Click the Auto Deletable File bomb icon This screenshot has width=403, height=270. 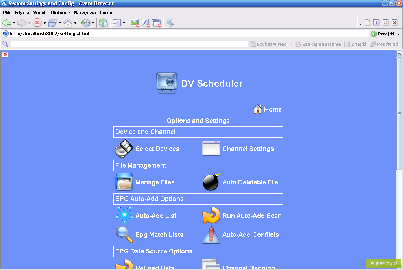click(x=211, y=182)
